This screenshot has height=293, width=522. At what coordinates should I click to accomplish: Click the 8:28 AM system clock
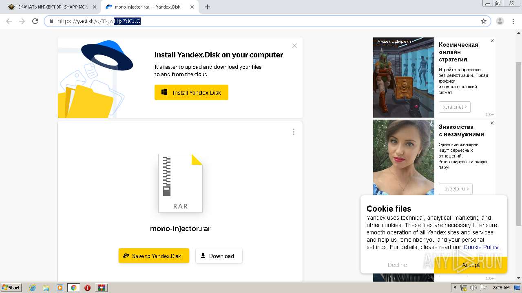[501, 288]
